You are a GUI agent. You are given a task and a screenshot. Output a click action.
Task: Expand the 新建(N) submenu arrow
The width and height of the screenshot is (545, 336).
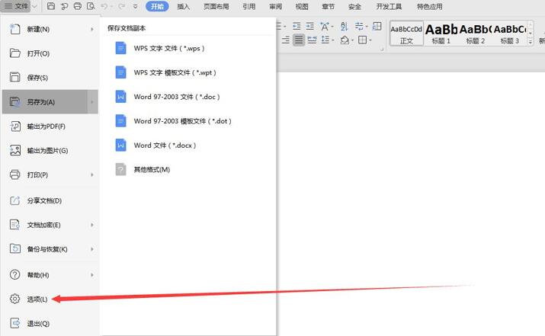click(x=92, y=29)
